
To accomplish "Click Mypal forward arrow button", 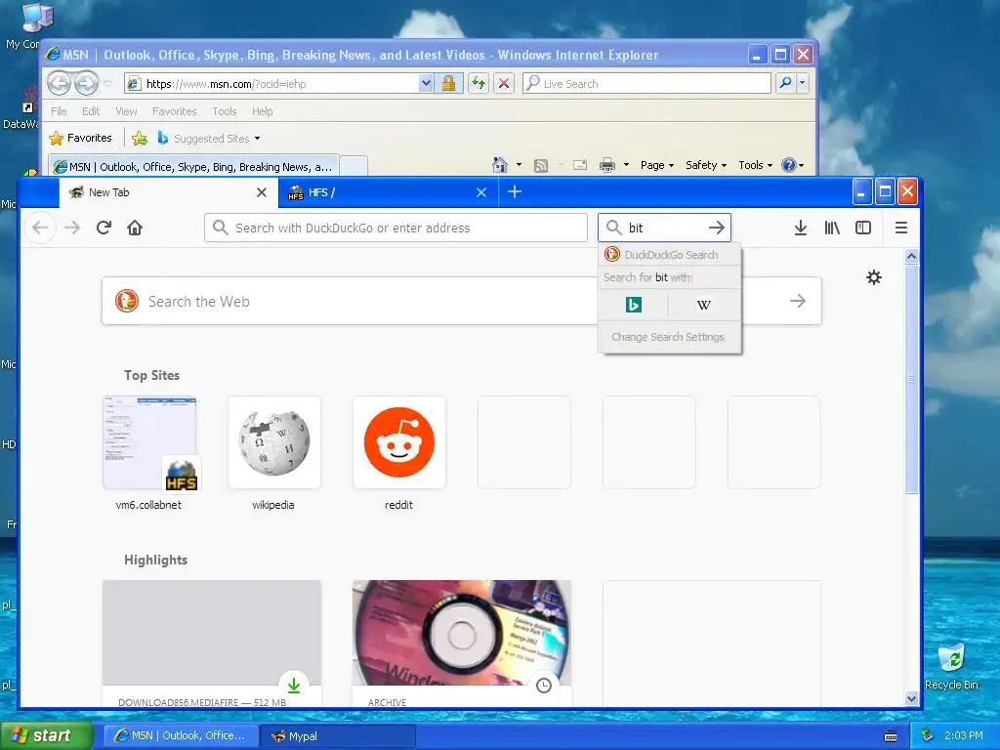I will pos(72,228).
